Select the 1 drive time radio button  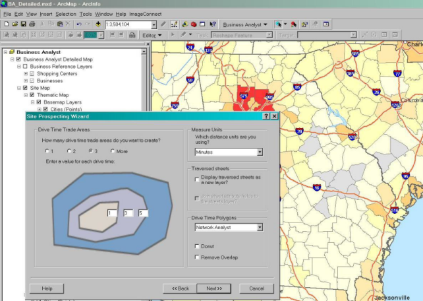pyautogui.click(x=47, y=151)
